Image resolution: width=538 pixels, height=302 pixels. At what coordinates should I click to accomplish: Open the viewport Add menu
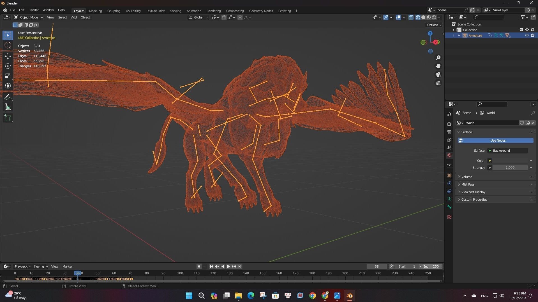pyautogui.click(x=74, y=17)
